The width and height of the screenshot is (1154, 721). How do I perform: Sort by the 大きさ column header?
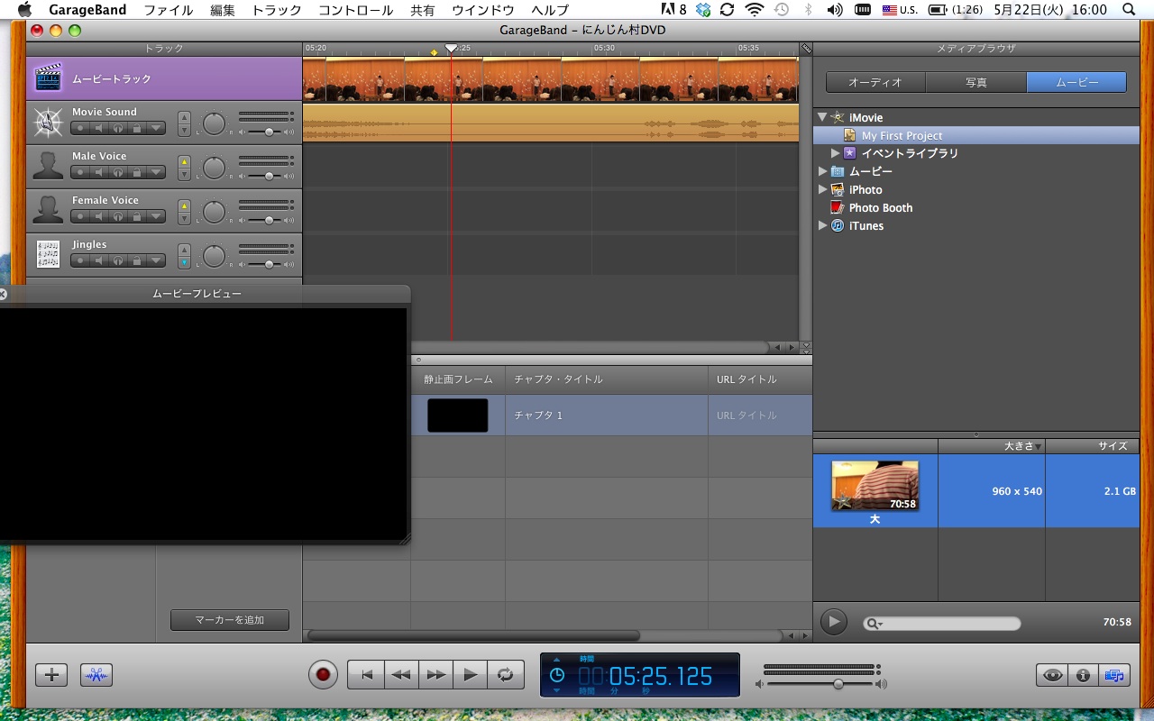coord(992,446)
